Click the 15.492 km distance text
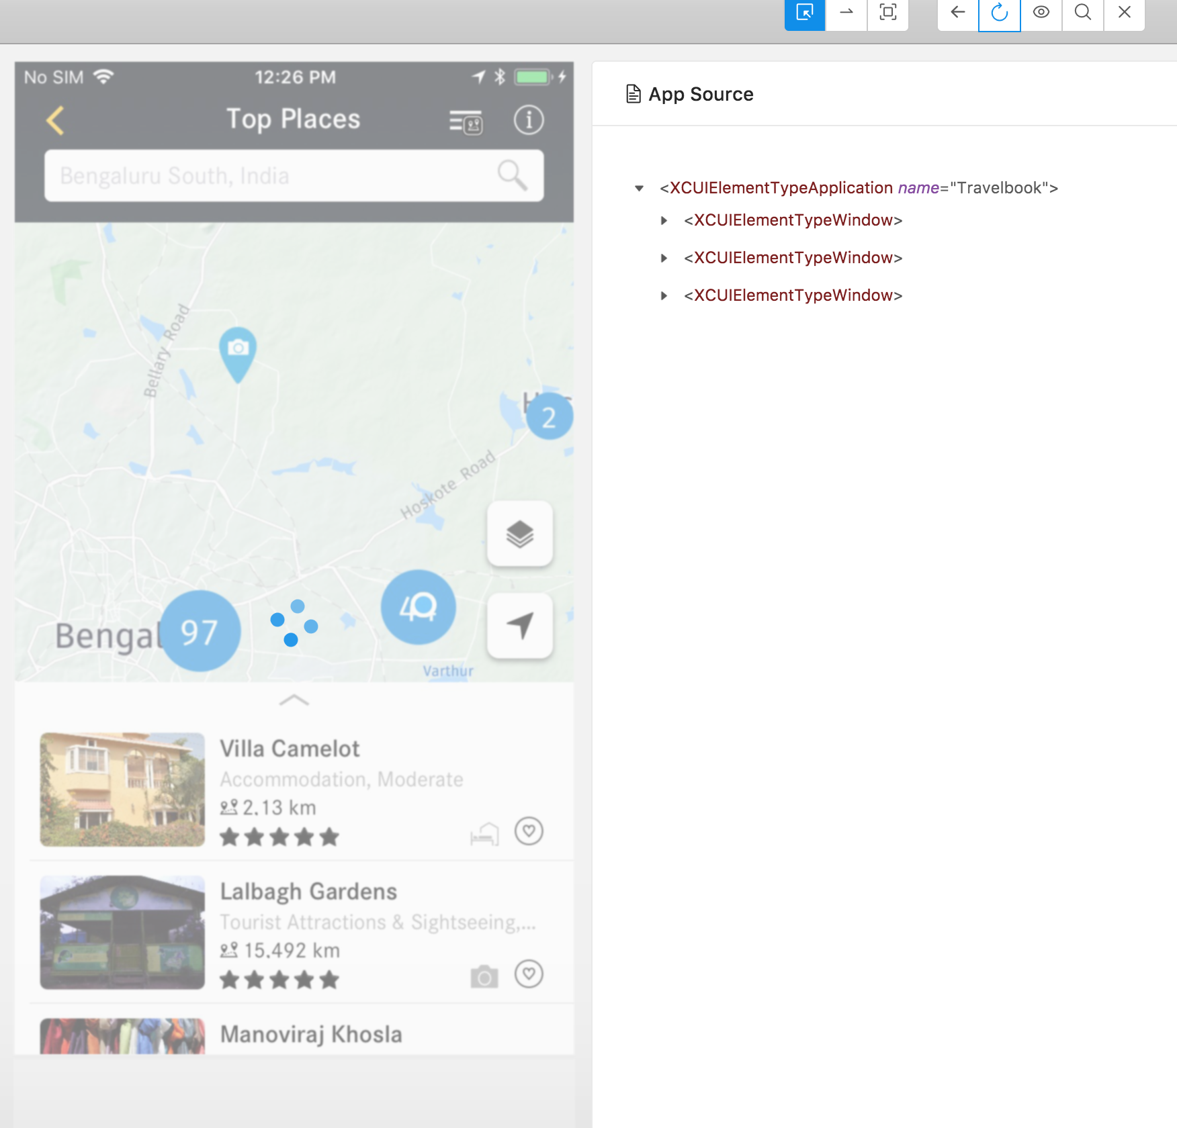 (x=292, y=951)
